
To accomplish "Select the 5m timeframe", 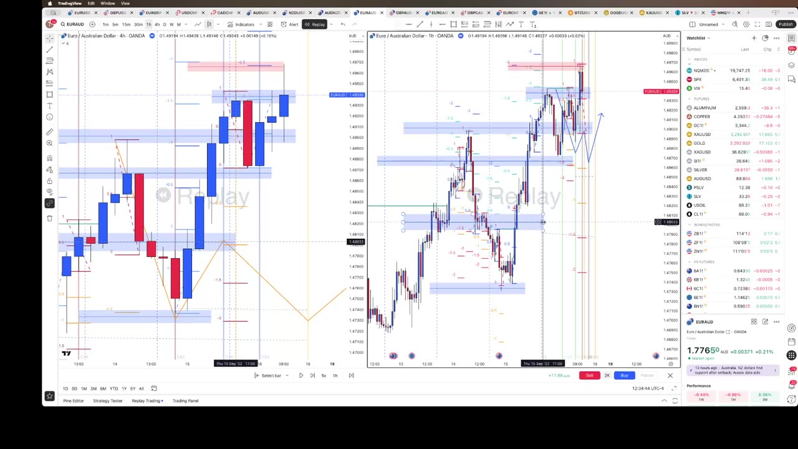I will coord(115,24).
